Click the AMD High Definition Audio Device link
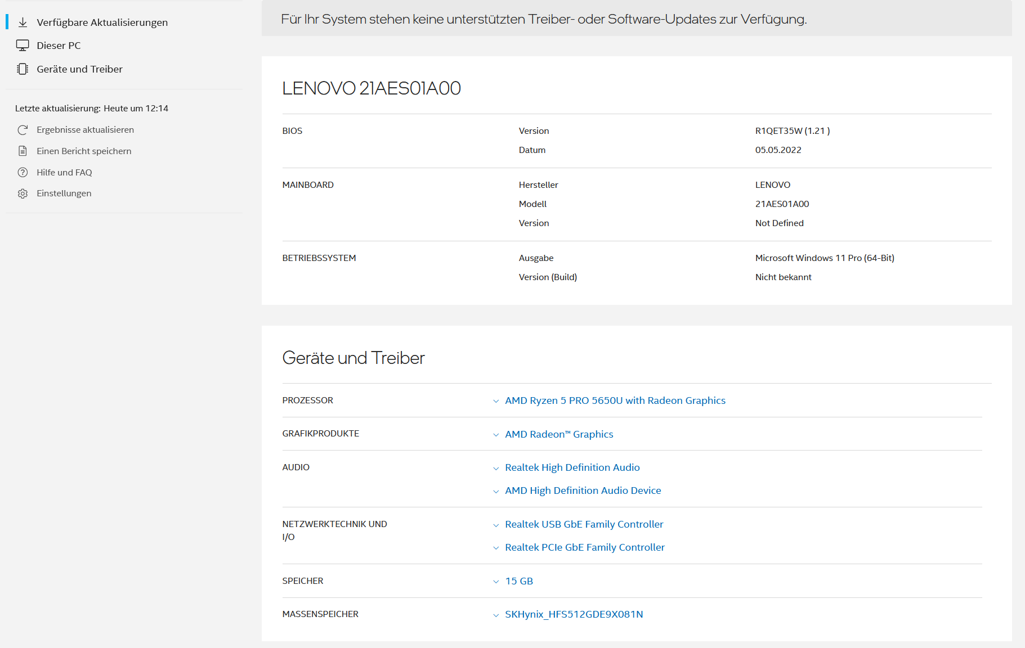Image resolution: width=1025 pixels, height=648 pixels. point(583,490)
